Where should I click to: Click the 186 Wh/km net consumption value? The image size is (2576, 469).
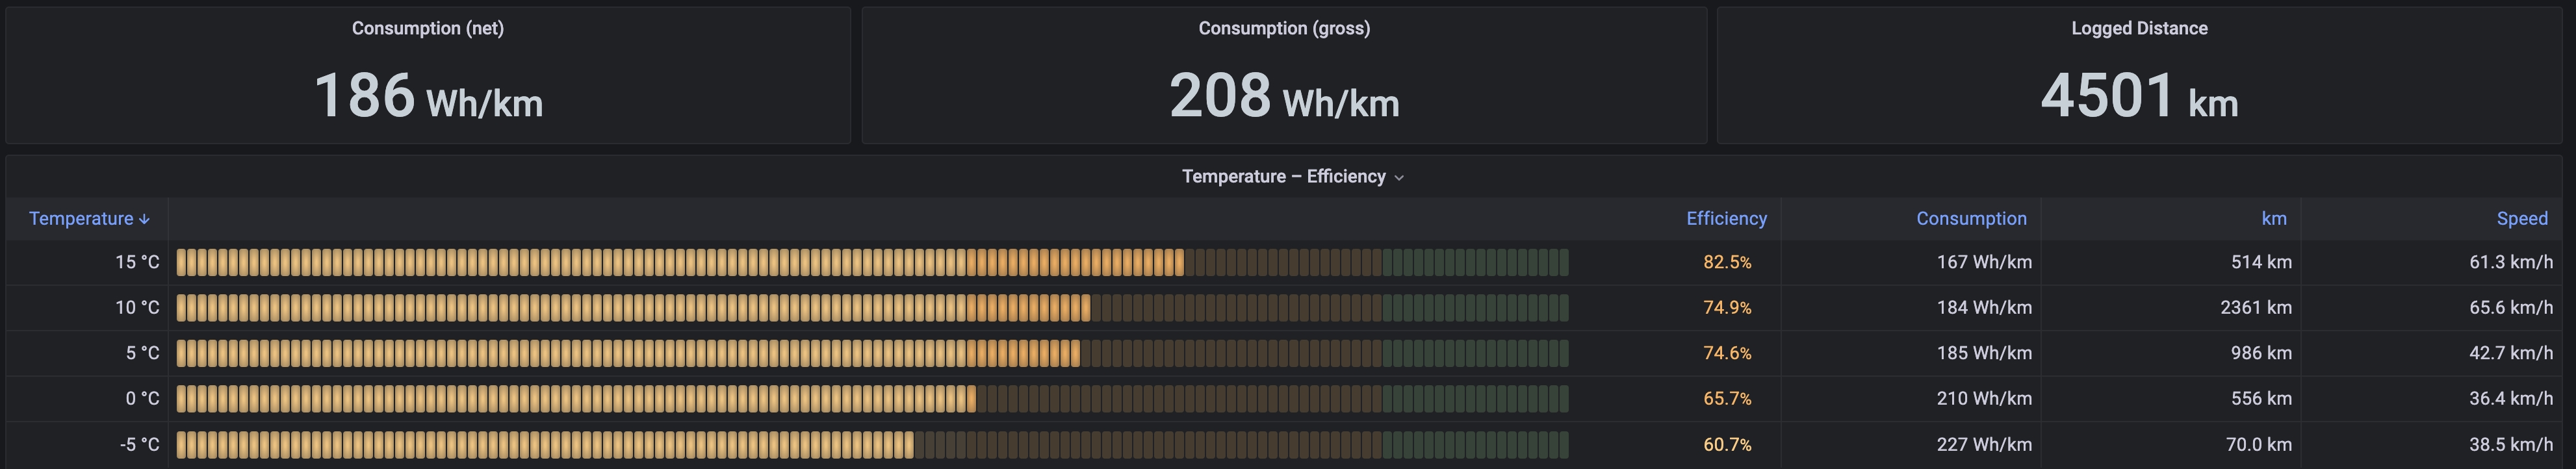click(428, 97)
